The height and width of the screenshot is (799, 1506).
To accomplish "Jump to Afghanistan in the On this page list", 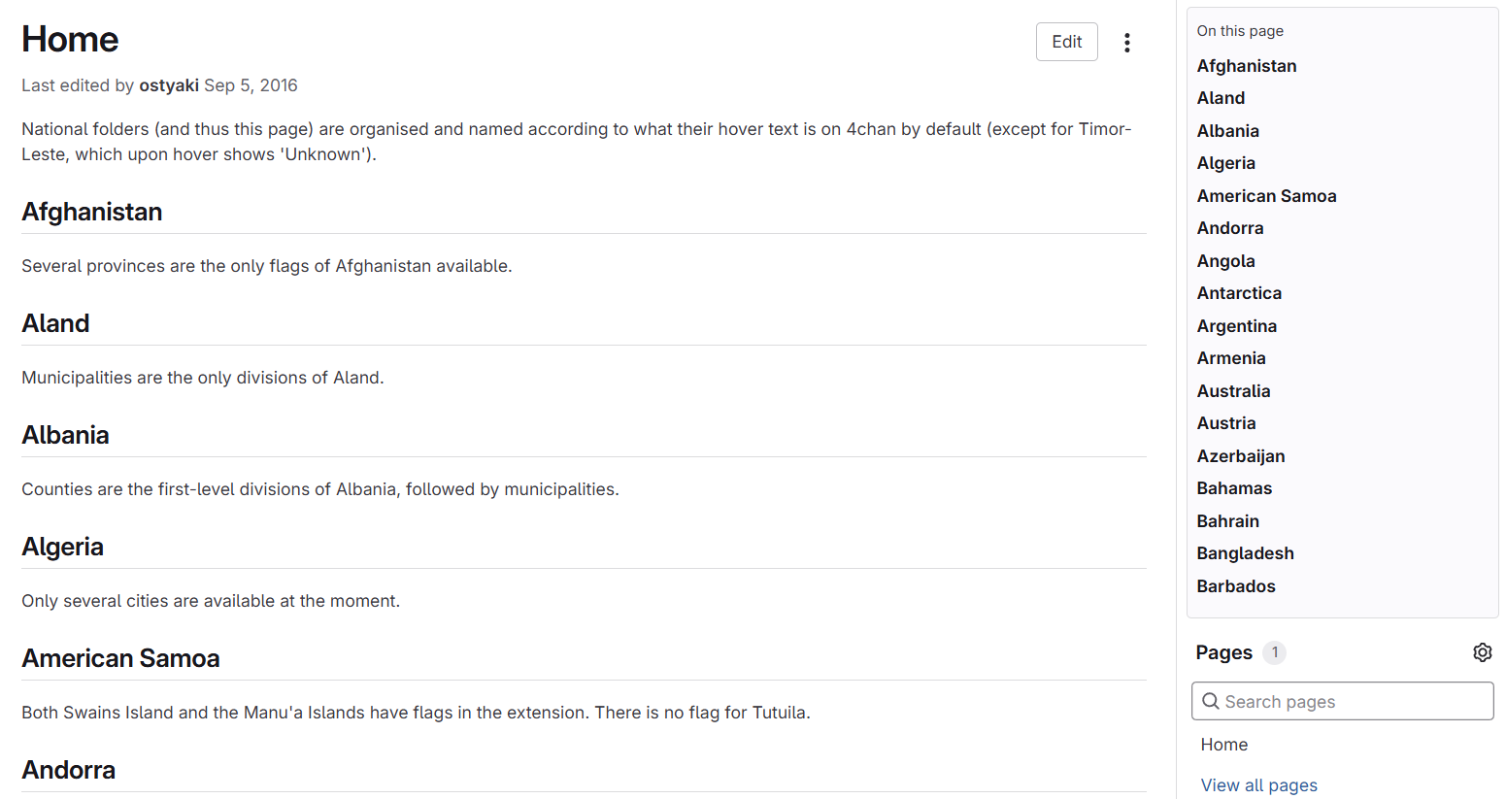I will 1246,66.
